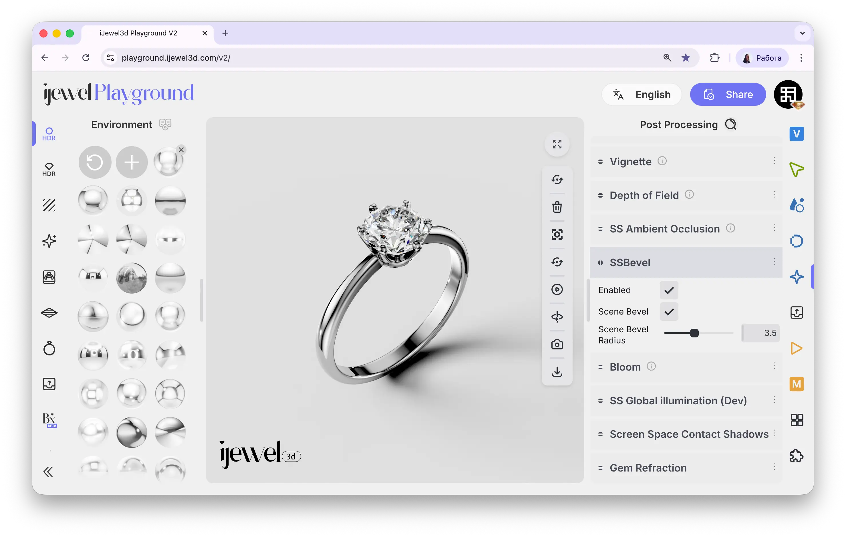Screen dimensions: 846x537
Task: Open the blue materials droplet icon
Action: click(797, 205)
